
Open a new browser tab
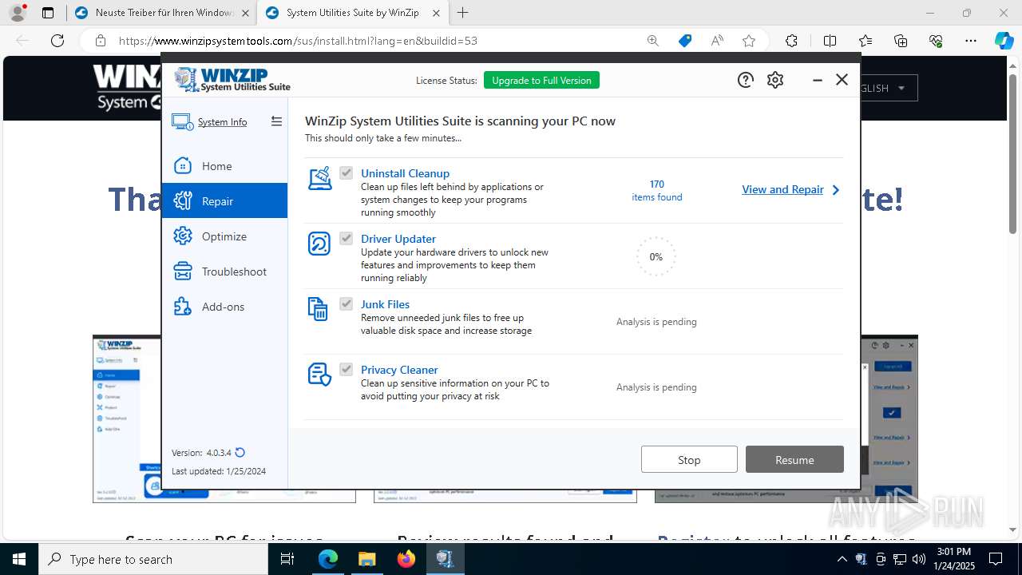[463, 13]
